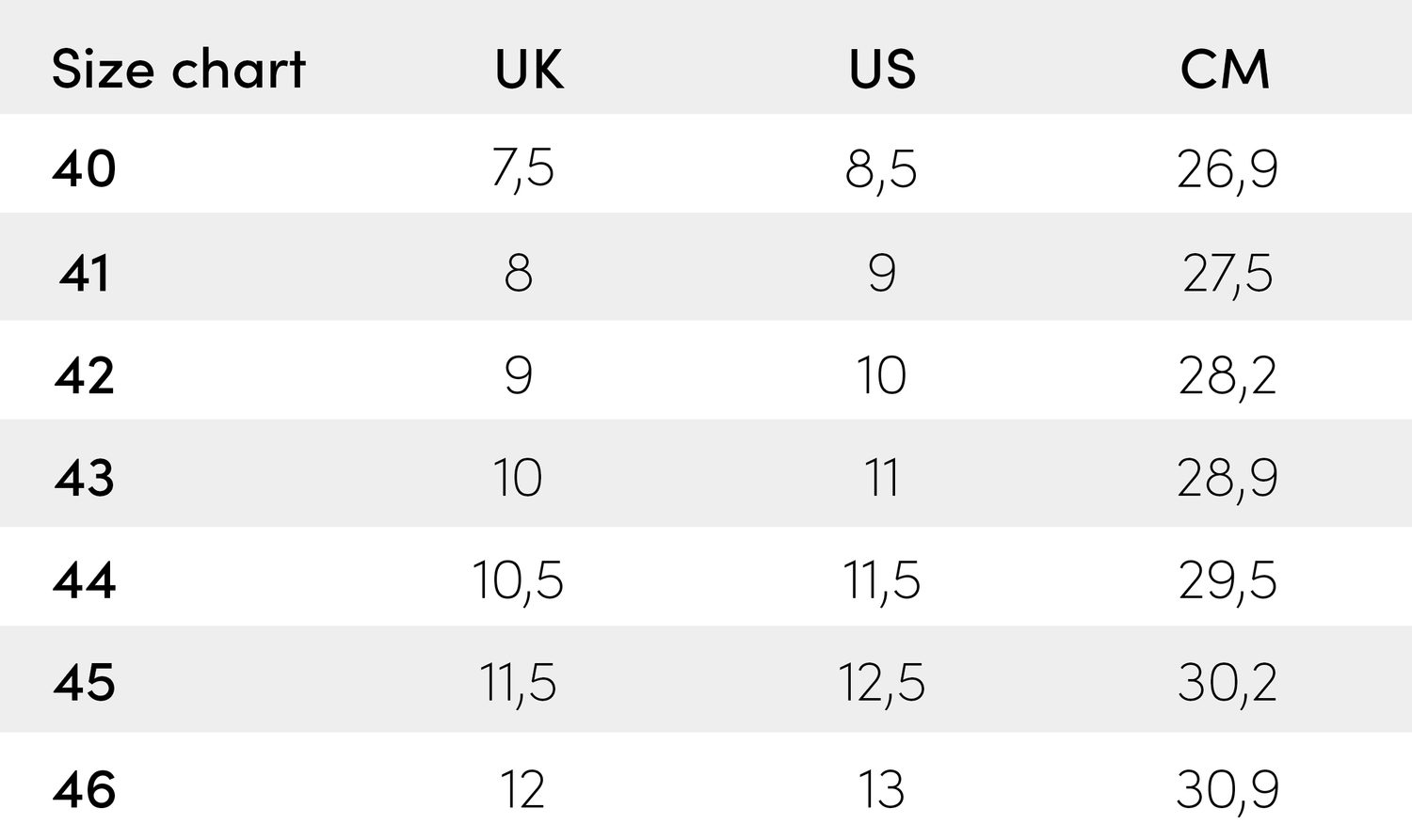1412x840 pixels.
Task: Click UK value 10,5 for size 44
Action: point(518,579)
